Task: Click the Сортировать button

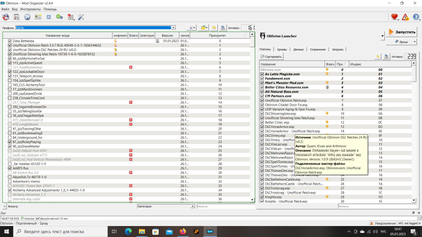Action: pos(271,57)
